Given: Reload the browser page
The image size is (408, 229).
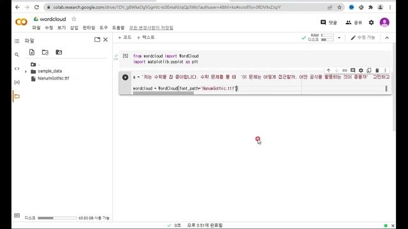Looking at the screenshot, I should point(37,7).
